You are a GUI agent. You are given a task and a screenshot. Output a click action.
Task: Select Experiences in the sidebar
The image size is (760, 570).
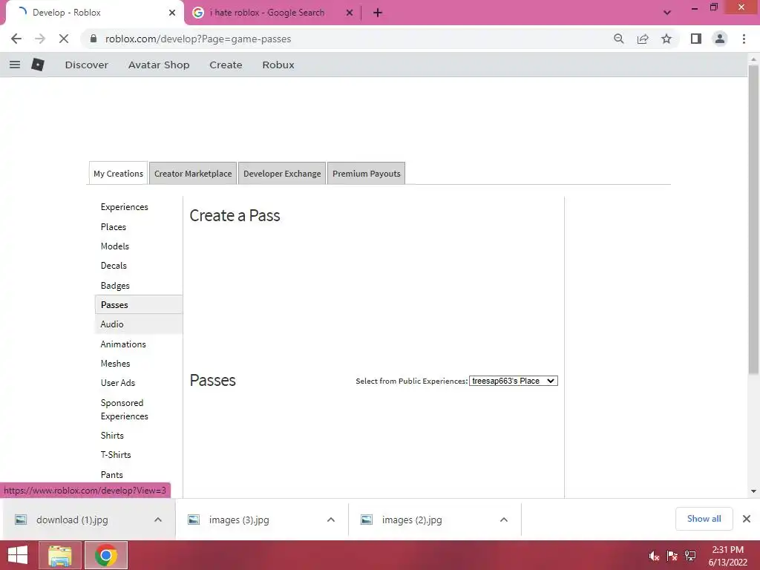[125, 207]
